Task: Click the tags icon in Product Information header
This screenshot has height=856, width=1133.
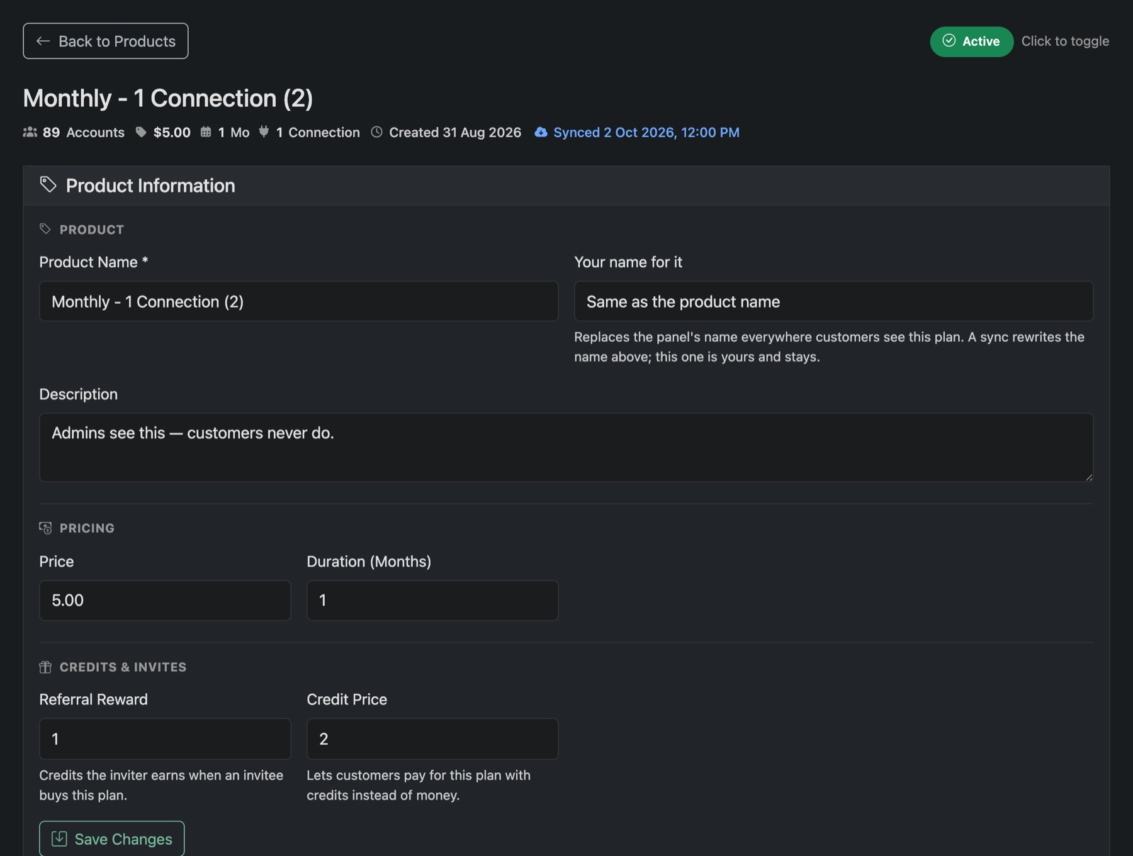Action: tap(48, 185)
